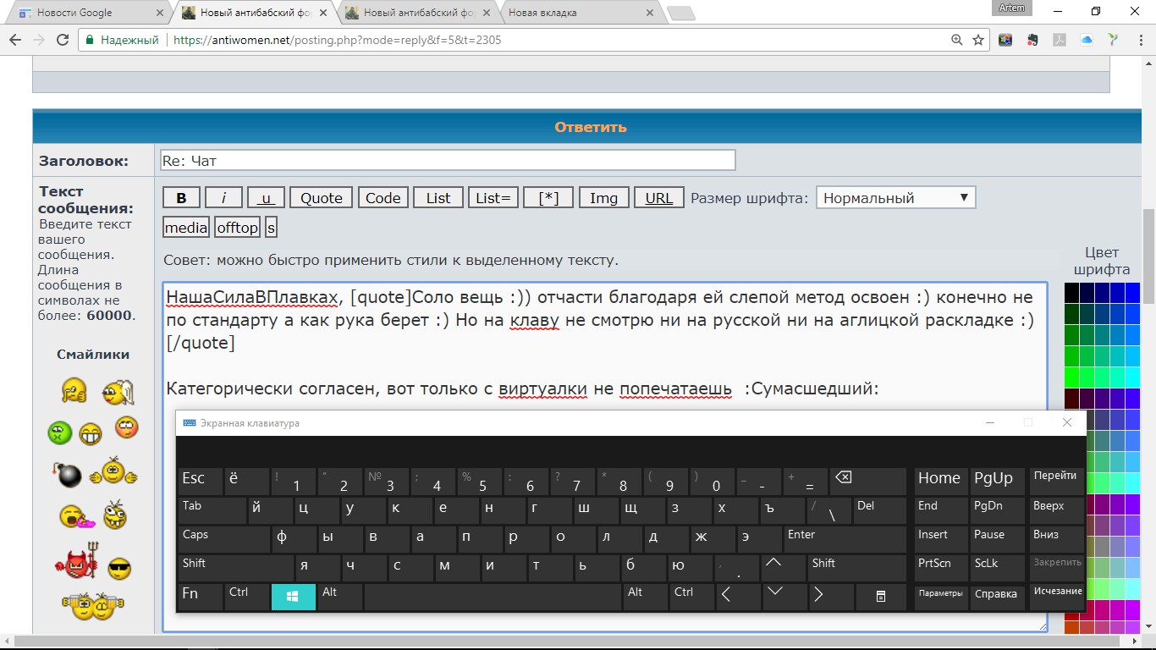
Task: Insert the angel smiley with wings
Action: (118, 392)
